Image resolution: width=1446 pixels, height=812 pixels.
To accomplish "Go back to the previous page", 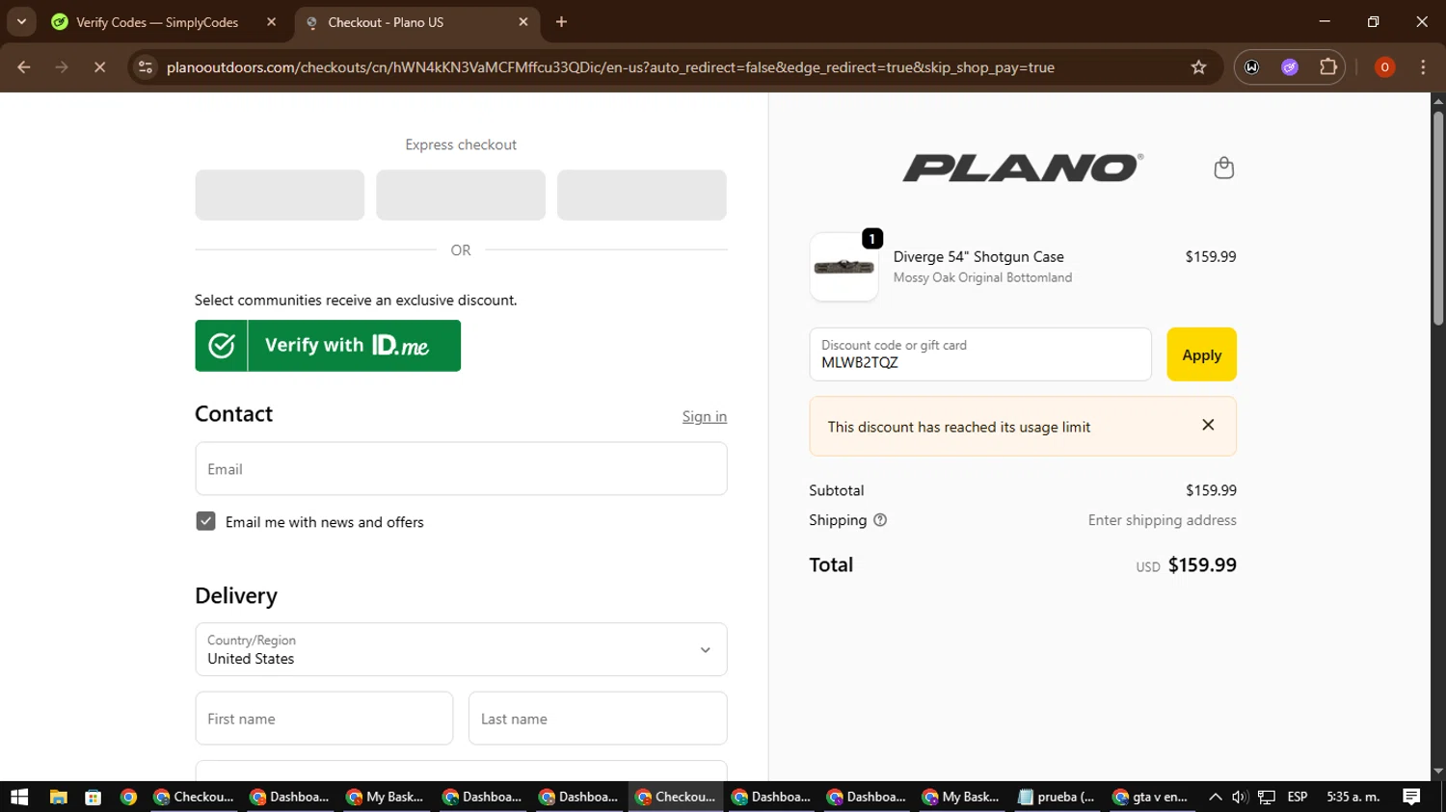I will pos(24,67).
